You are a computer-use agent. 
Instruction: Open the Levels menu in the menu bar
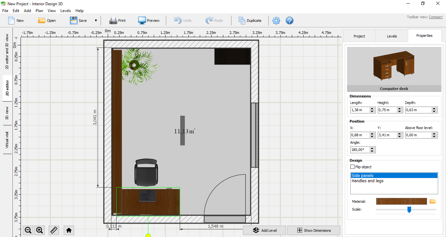66,11
